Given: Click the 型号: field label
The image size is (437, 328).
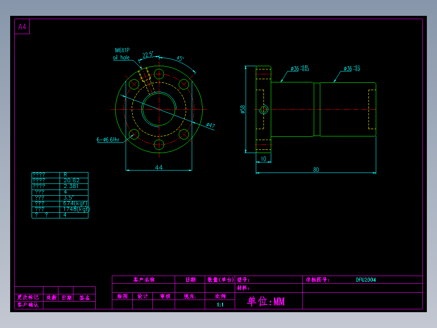Looking at the screenshot, I should pyautogui.click(x=243, y=280).
